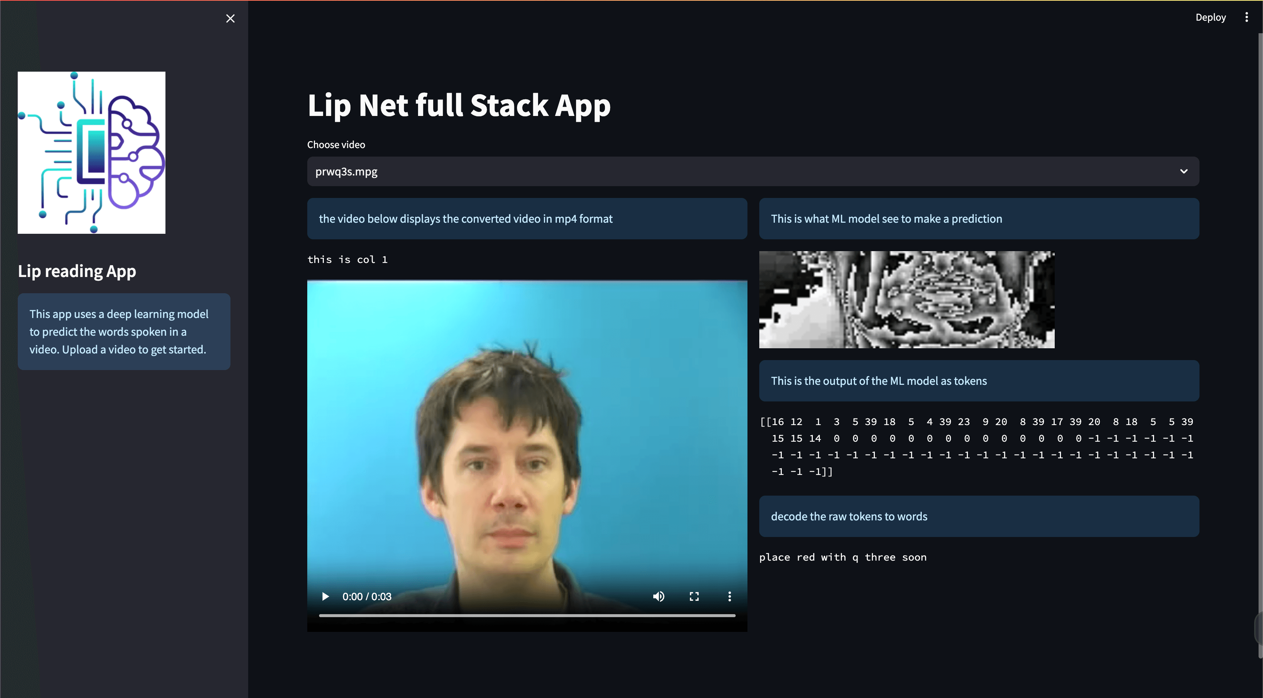Click the Lip reading App sidebar heading

pos(77,271)
